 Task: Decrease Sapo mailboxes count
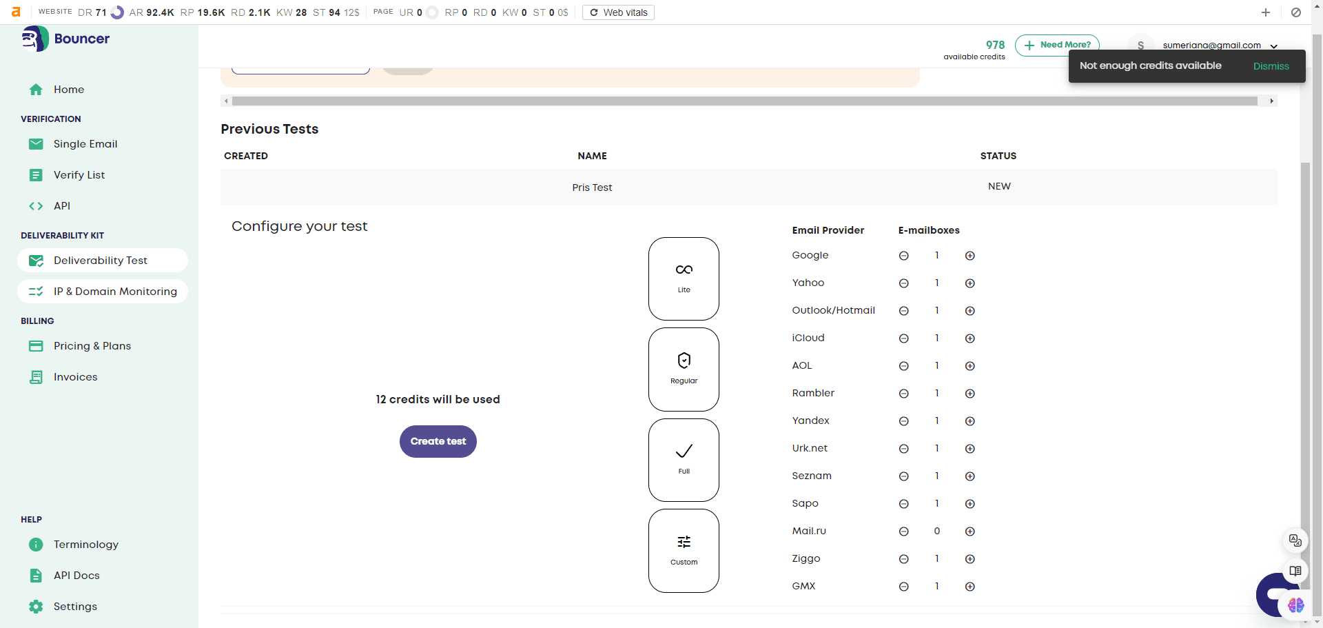click(904, 504)
